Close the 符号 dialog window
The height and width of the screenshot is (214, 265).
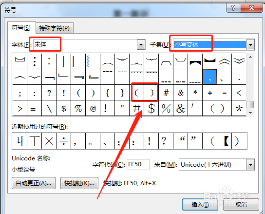click(x=251, y=8)
